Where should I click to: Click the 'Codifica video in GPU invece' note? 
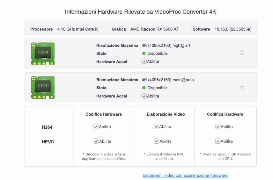pos(225,156)
